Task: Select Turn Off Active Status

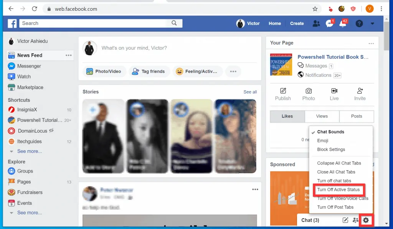Action: pyautogui.click(x=339, y=190)
